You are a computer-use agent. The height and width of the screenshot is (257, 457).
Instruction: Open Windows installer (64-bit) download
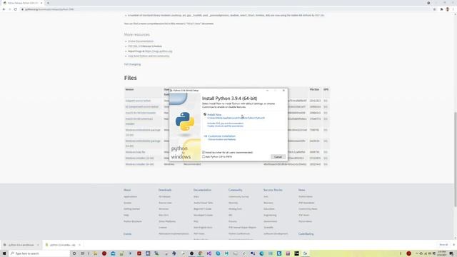[140, 164]
